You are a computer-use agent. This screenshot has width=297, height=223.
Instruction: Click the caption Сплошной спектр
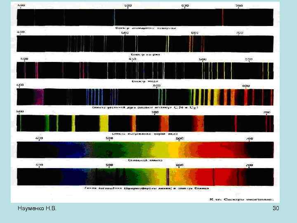(145, 160)
